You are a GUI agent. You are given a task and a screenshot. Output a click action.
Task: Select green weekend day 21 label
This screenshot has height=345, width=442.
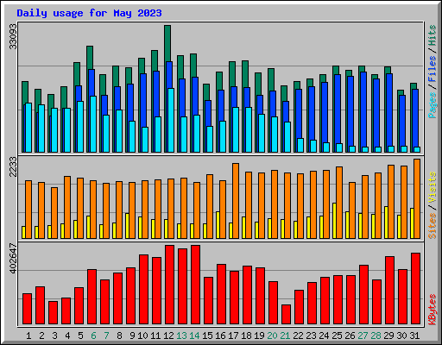pyautogui.click(x=285, y=336)
